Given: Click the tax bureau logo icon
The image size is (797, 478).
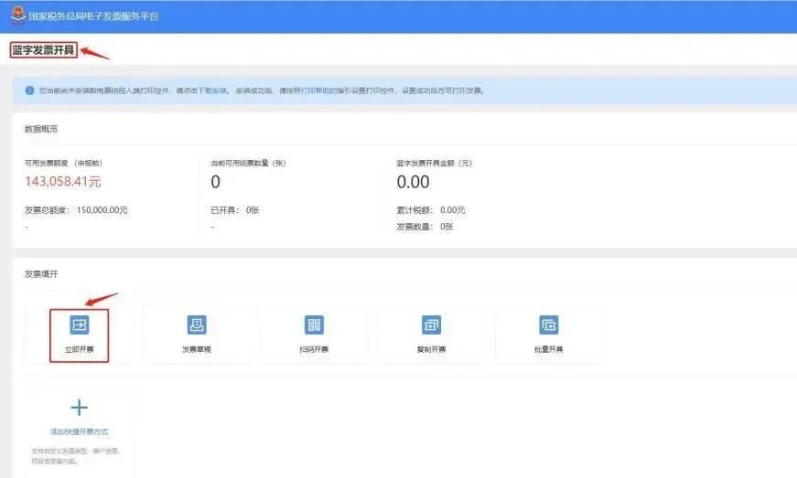Looking at the screenshot, I should (17, 15).
